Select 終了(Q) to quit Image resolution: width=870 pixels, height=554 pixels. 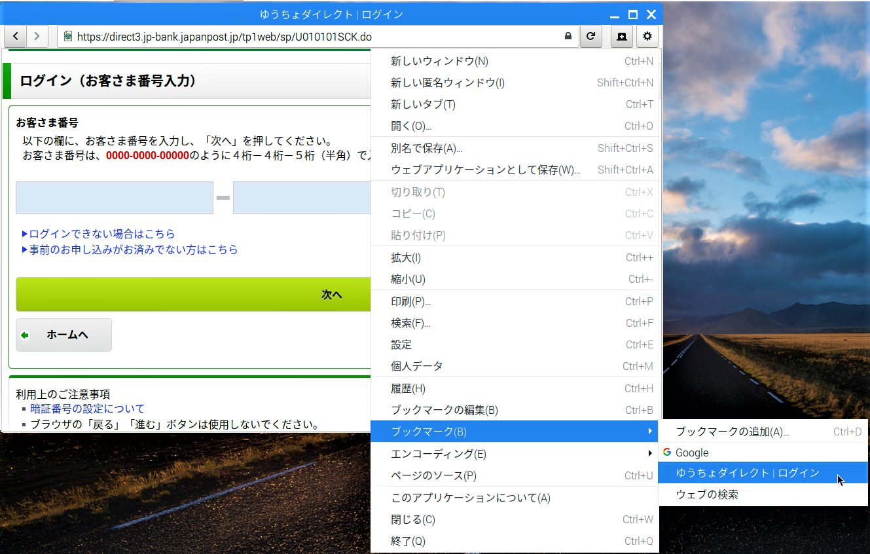coord(515,542)
